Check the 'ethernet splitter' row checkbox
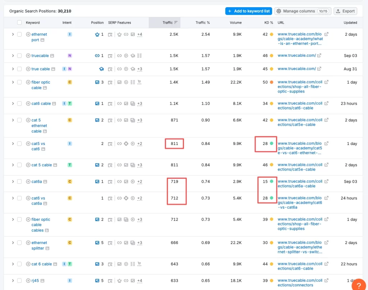 tap(19, 243)
